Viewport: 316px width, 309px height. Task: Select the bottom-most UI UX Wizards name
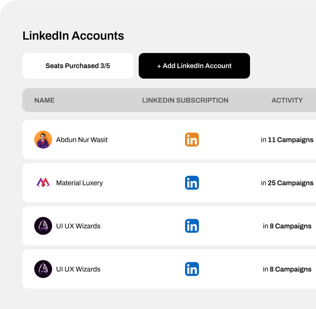[x=78, y=269]
